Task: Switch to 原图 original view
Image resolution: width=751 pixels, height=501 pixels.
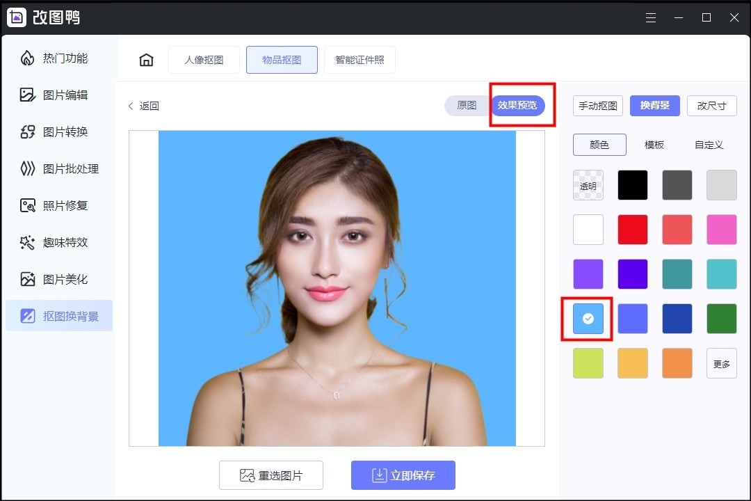Action: point(467,106)
